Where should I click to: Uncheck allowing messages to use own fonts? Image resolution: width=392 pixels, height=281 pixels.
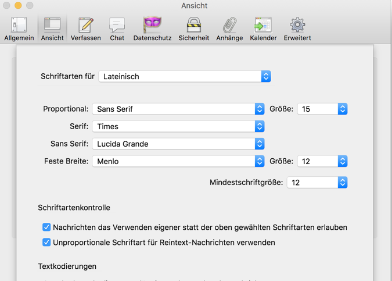(x=46, y=227)
